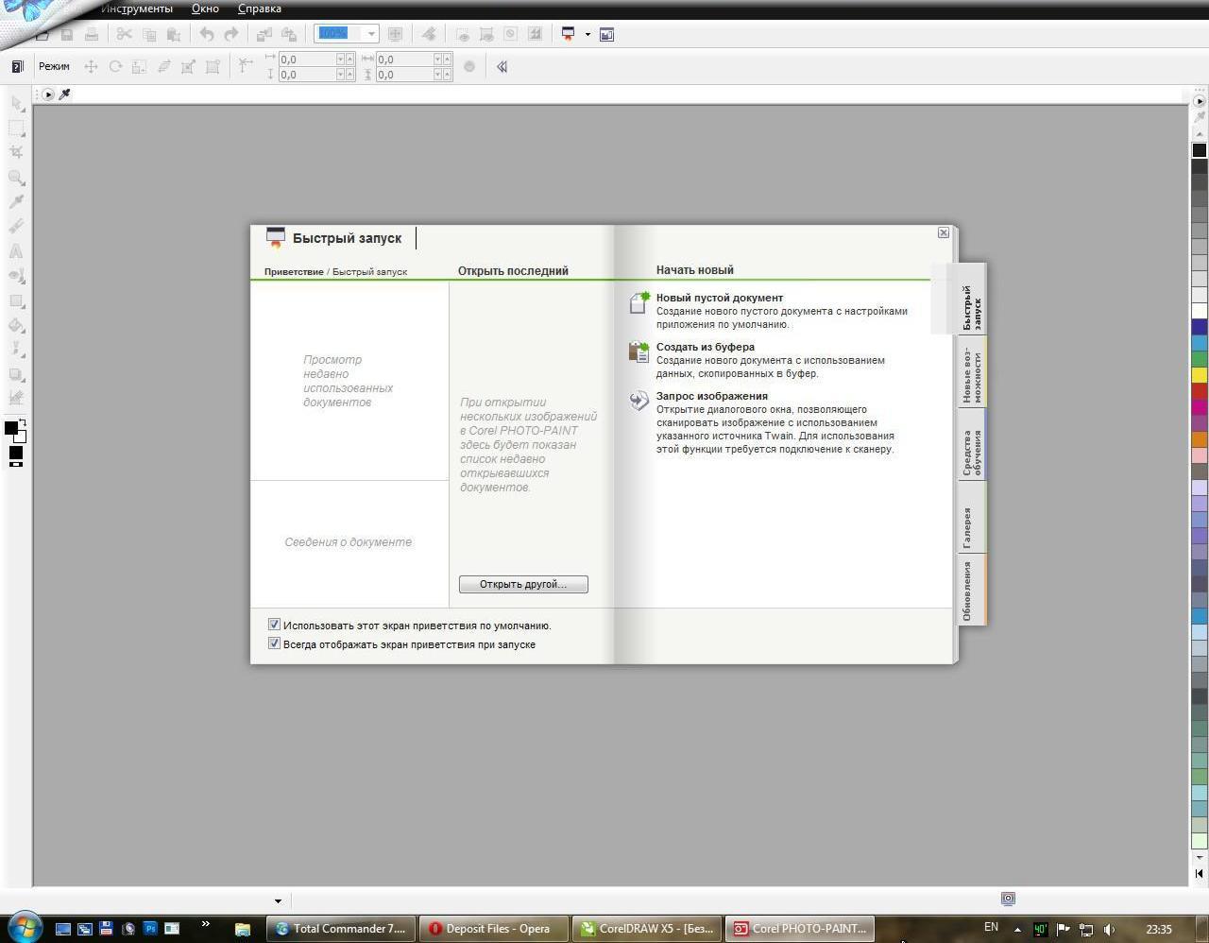Image resolution: width=1209 pixels, height=943 pixels.
Task: Pick the black swatch at palette top
Action: (1200, 150)
